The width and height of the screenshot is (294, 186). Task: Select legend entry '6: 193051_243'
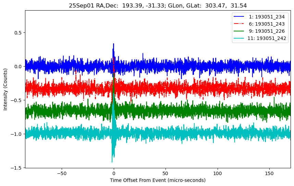[x=267, y=24]
